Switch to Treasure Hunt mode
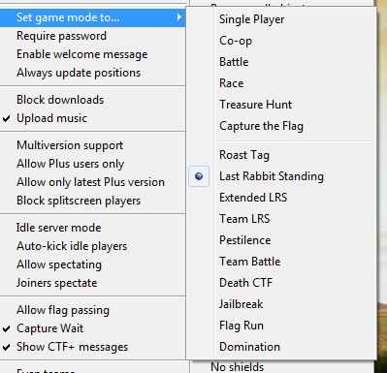Image resolution: width=387 pixels, height=373 pixels. point(281,105)
